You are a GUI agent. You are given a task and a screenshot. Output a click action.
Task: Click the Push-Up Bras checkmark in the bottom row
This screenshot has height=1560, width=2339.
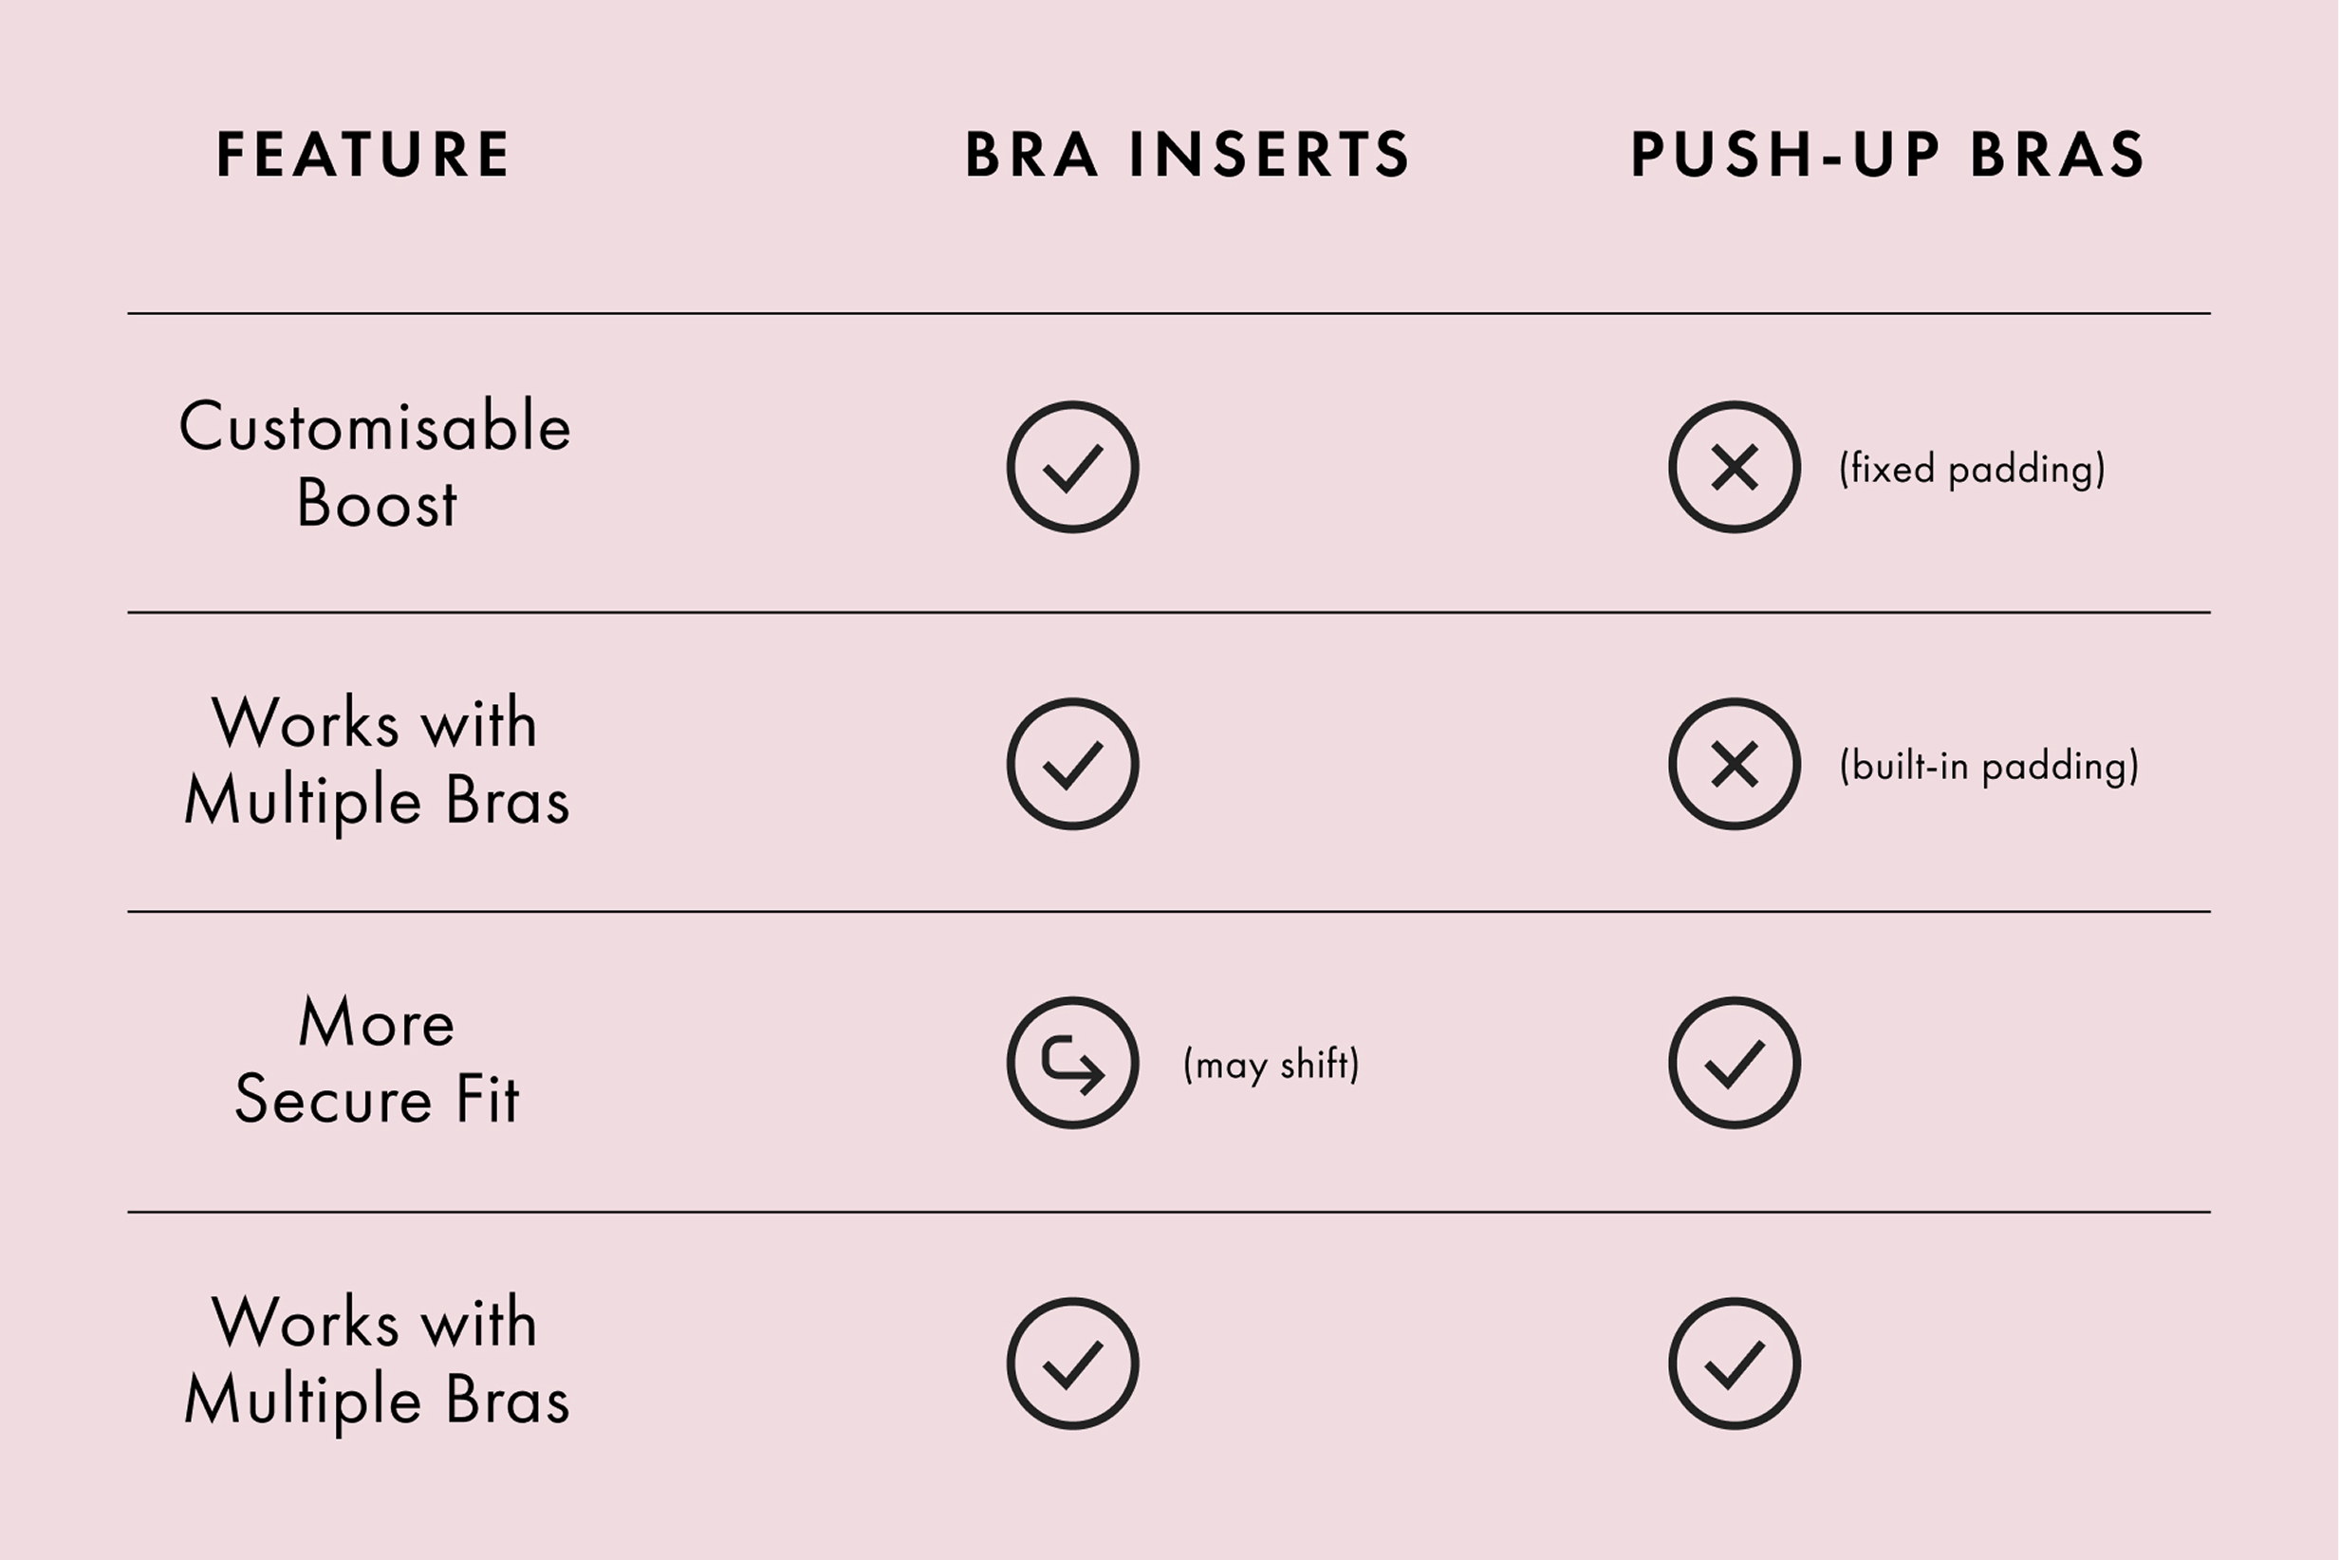click(x=1735, y=1363)
